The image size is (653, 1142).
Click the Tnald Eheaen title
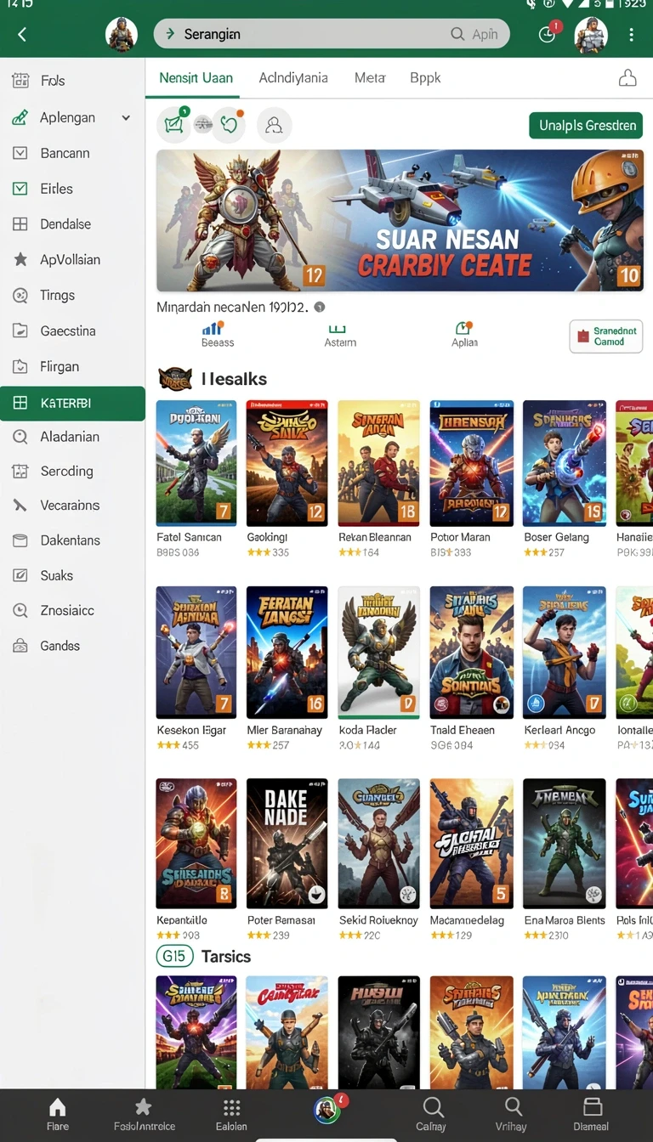click(x=463, y=730)
